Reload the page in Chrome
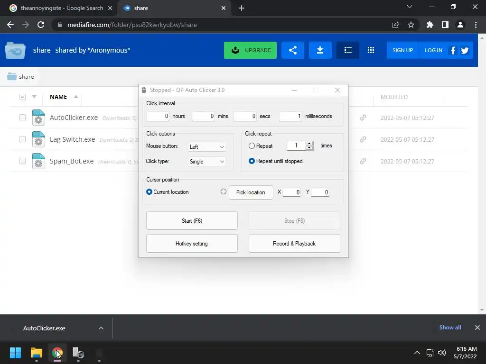This screenshot has height=364, width=486. tap(41, 25)
